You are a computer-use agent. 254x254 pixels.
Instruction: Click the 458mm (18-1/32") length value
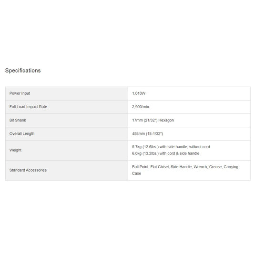pos(148,134)
